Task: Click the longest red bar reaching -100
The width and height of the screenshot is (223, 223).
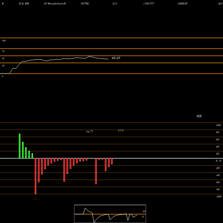Action: pos(36,176)
